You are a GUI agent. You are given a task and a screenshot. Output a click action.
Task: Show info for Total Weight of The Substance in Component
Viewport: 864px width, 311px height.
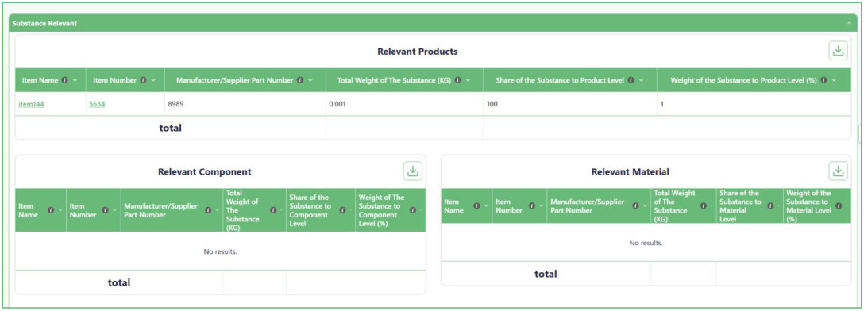pyautogui.click(x=273, y=210)
